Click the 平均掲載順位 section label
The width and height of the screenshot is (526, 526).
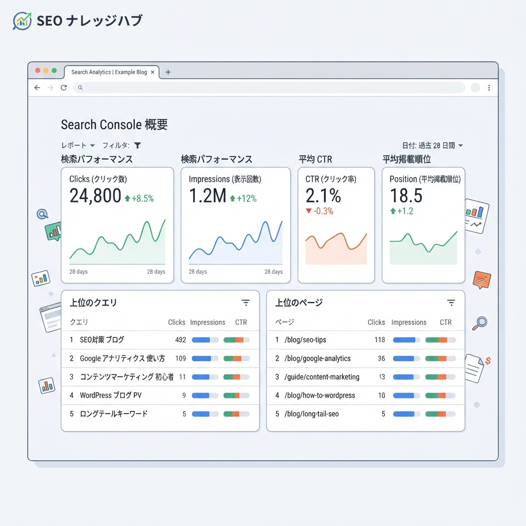pos(407,159)
